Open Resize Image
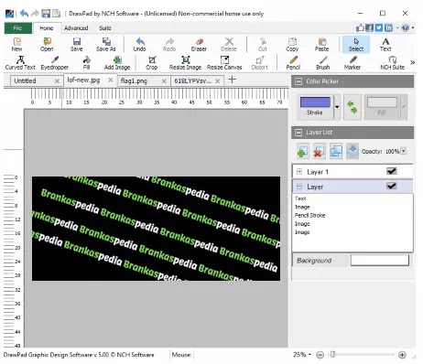The image size is (423, 364). click(185, 63)
